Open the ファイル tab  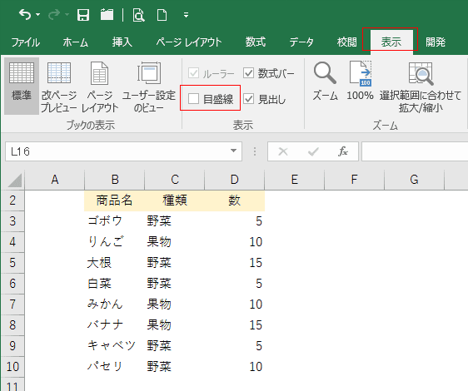[26, 42]
